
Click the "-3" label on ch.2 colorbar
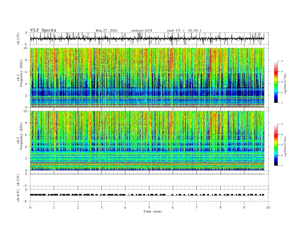point(281,124)
